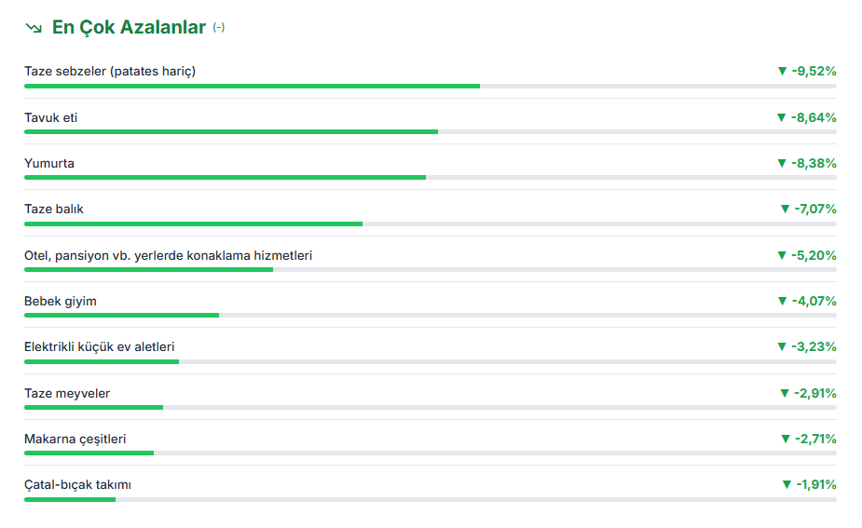This screenshot has height=528, width=862.
Task: Click the progress bar under Bebek giyim
Action: pos(121,315)
